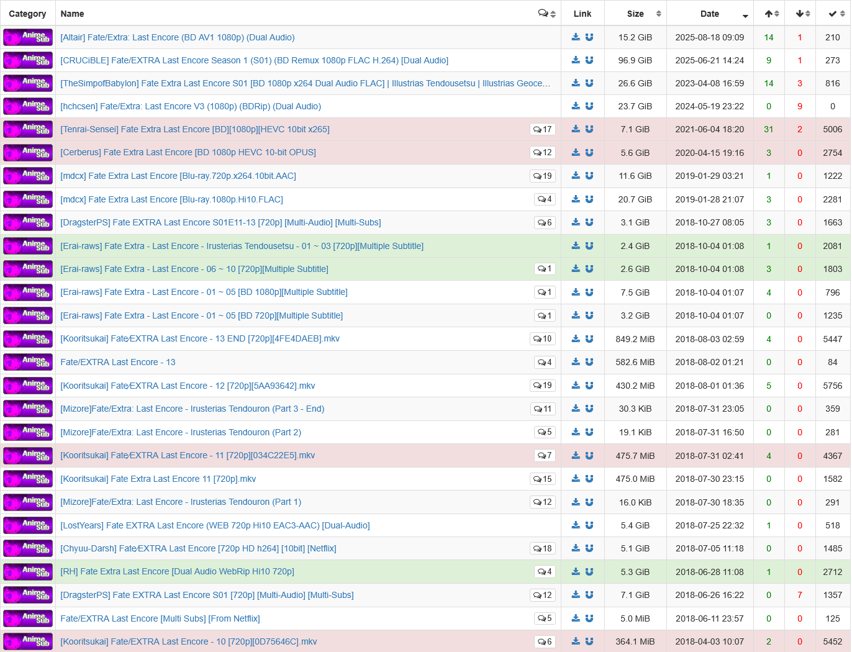View 17 comments on [Tenrai-Sensei] release
Image resolution: width=852 pixels, height=652 pixels.
pyautogui.click(x=543, y=129)
